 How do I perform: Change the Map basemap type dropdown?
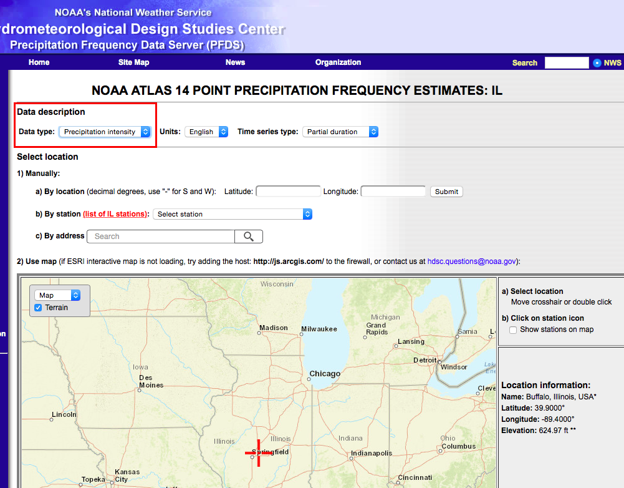click(x=57, y=295)
